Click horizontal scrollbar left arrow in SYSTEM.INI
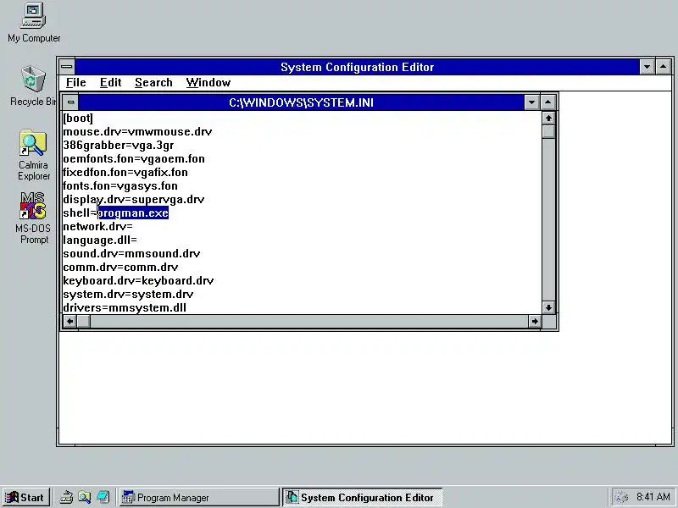The width and height of the screenshot is (678, 508). [x=70, y=322]
